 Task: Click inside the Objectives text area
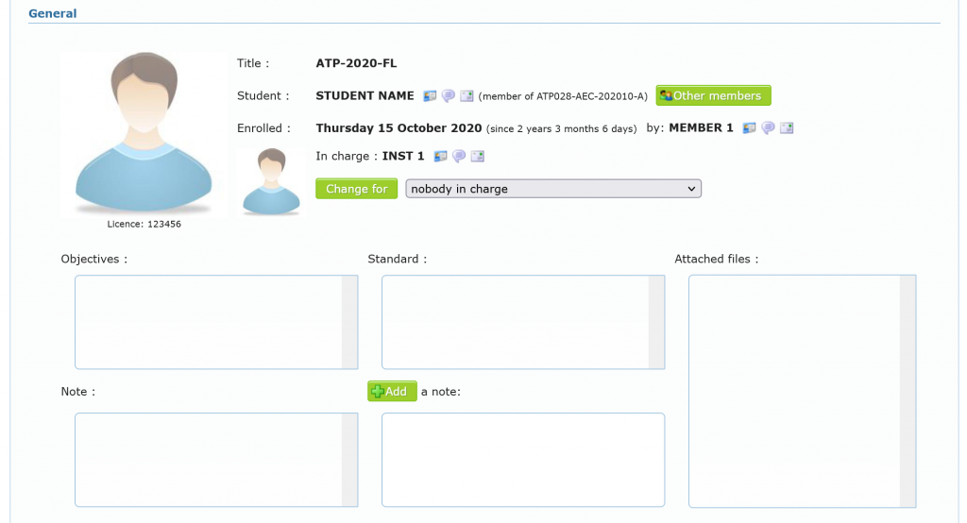tap(209, 322)
